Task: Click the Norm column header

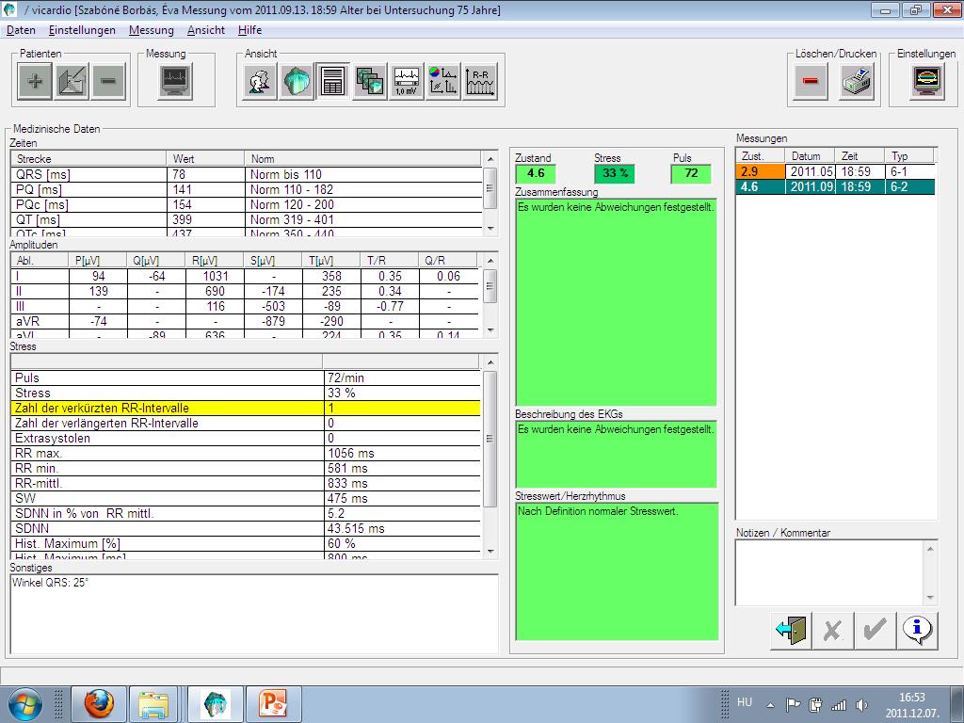Action: tap(362, 158)
